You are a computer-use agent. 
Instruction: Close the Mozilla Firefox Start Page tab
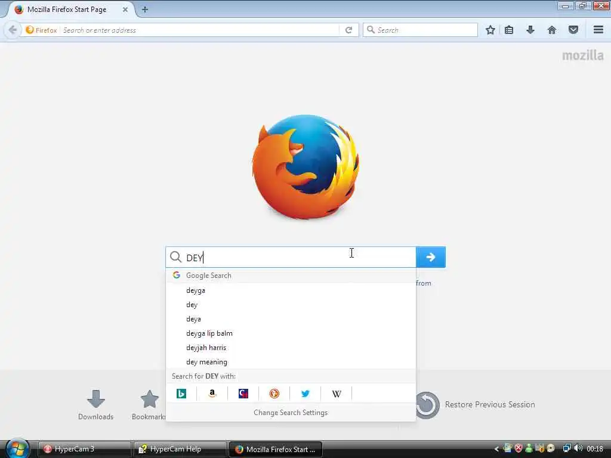coord(125,10)
